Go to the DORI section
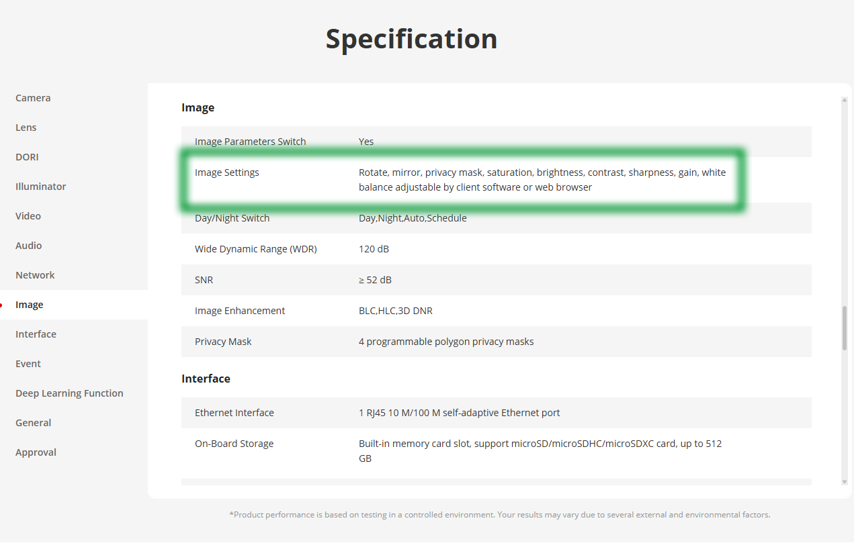 27,157
